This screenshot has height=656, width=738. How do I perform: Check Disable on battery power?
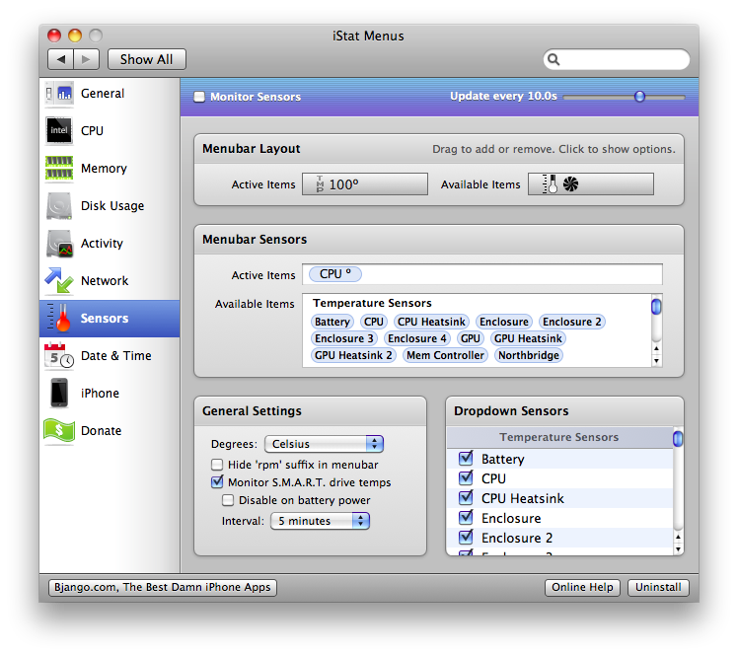228,500
